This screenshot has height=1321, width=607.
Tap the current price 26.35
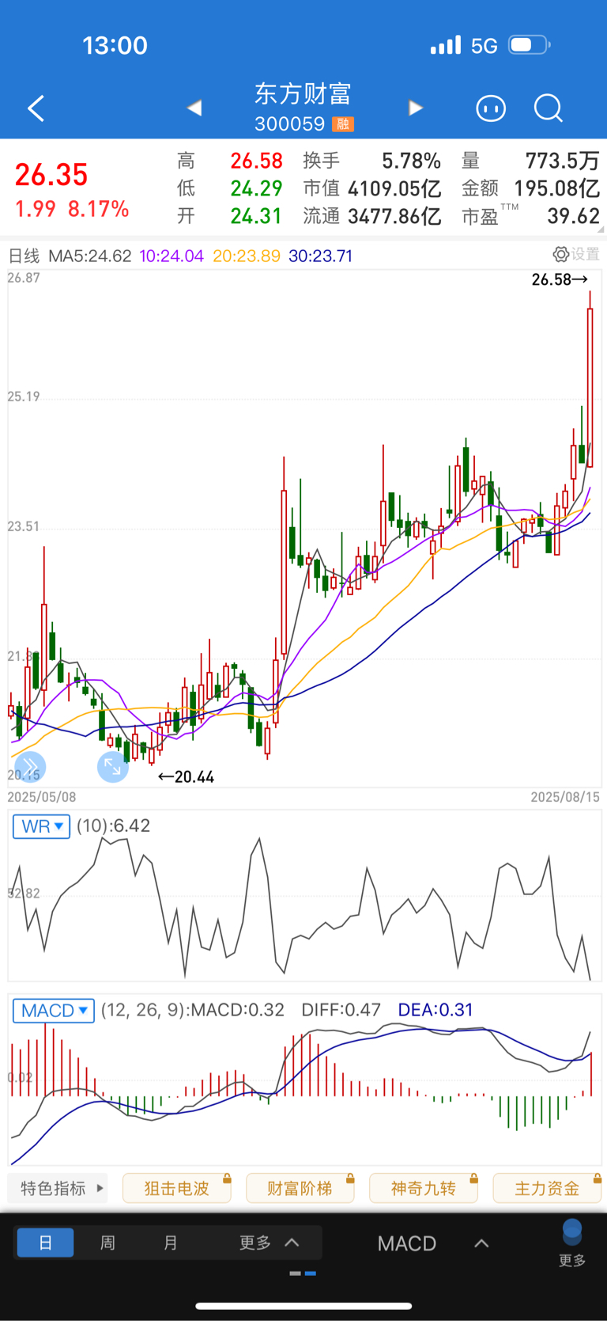[x=51, y=175]
